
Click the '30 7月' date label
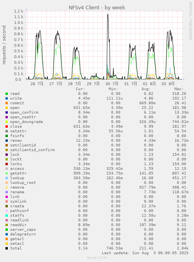coord(112,84)
